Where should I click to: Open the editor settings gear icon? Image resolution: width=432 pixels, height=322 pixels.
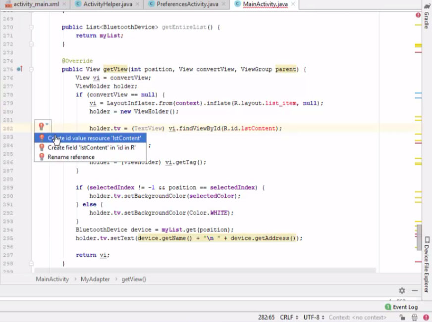tap(401, 291)
